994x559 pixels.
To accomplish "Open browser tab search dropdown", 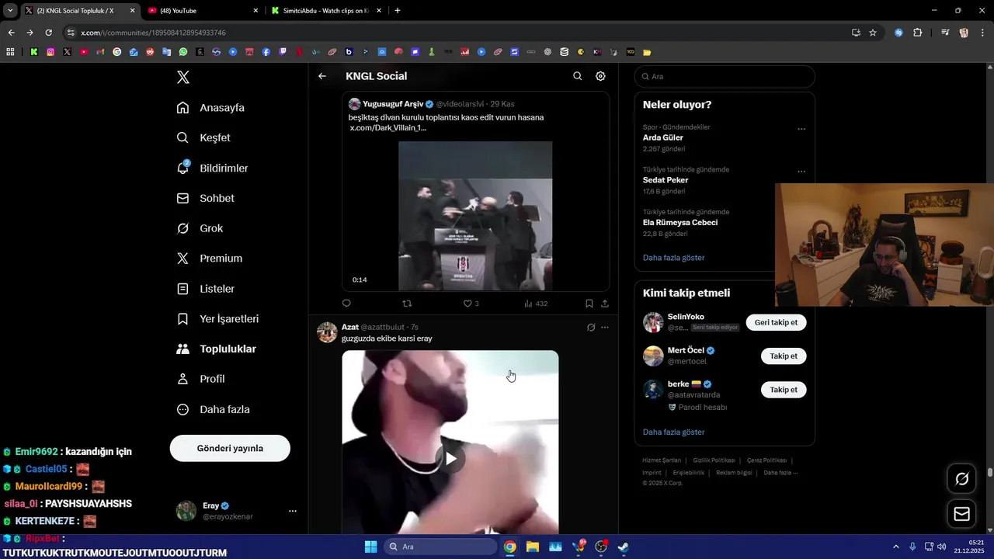I will tap(10, 11).
